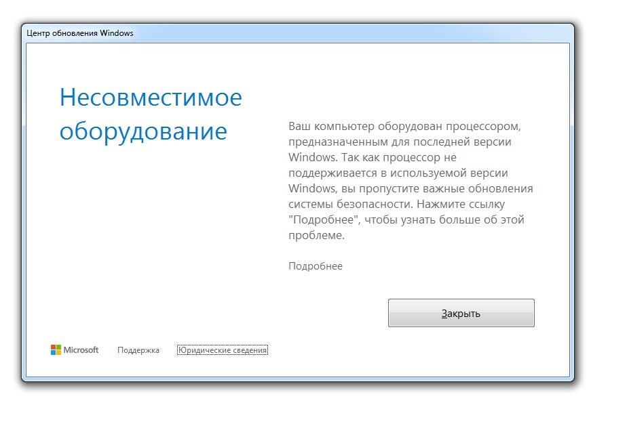Click the word "проблеме." ending the message
Viewport: 629px width, 424px height.
pos(316,236)
